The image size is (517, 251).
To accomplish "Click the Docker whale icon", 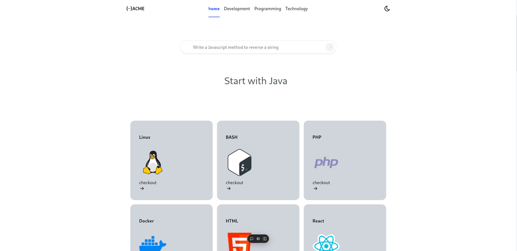I will 153,243.
